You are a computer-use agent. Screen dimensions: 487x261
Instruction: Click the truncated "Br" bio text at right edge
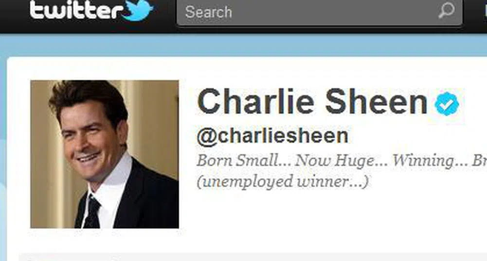[479, 161]
